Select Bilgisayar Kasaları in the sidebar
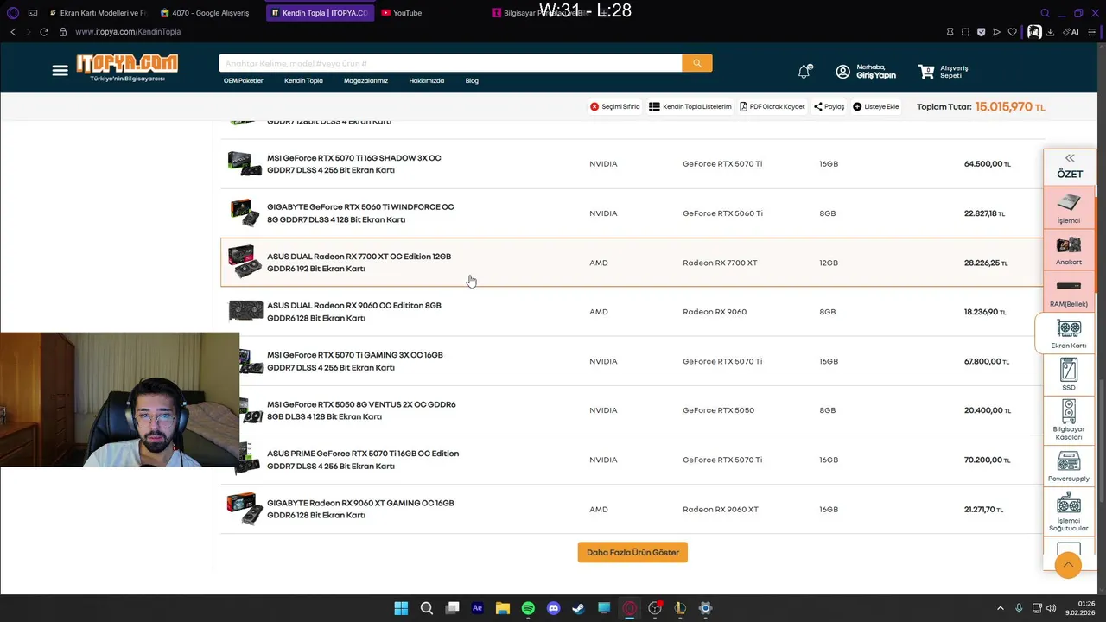Screen dimensions: 1106x622 click(x=1069, y=420)
